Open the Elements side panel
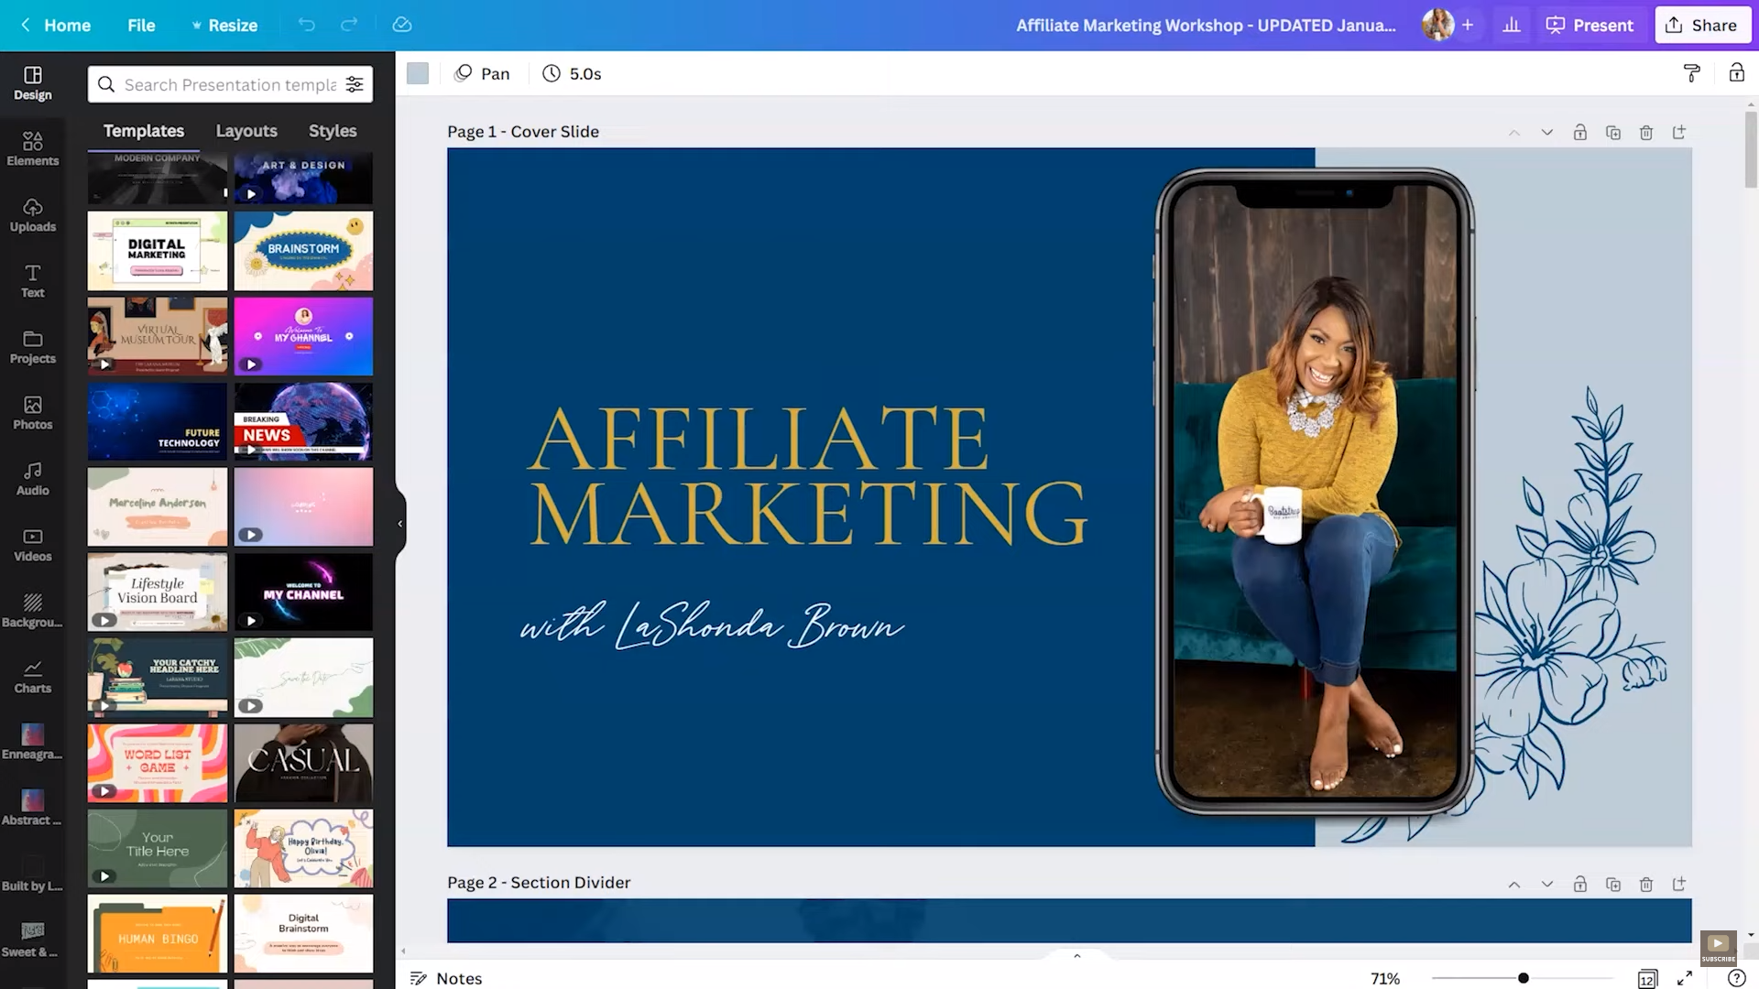The height and width of the screenshot is (989, 1759). pos(33,149)
